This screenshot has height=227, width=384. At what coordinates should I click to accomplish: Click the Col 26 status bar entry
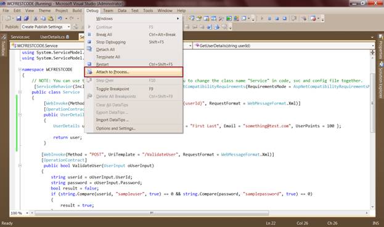tap(302, 223)
